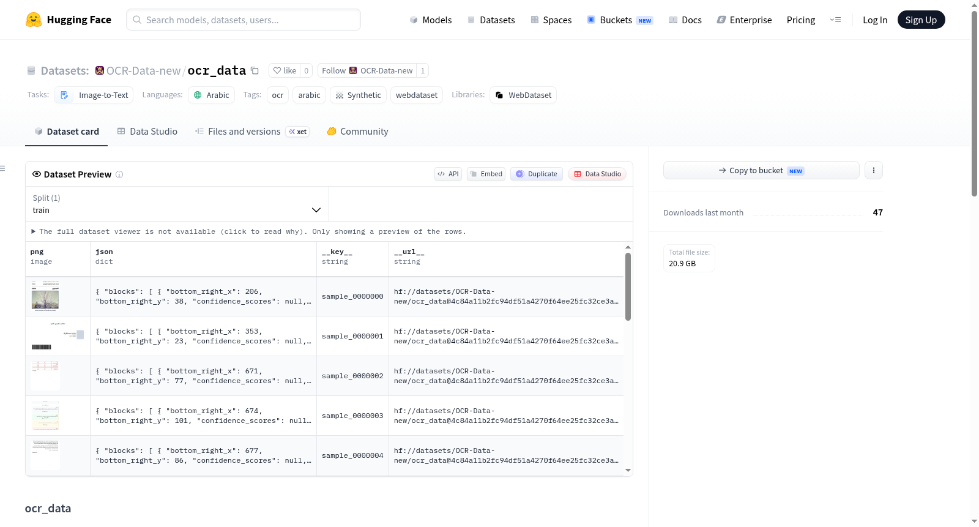Open the Spaces menu item
The image size is (979, 527).
551,20
